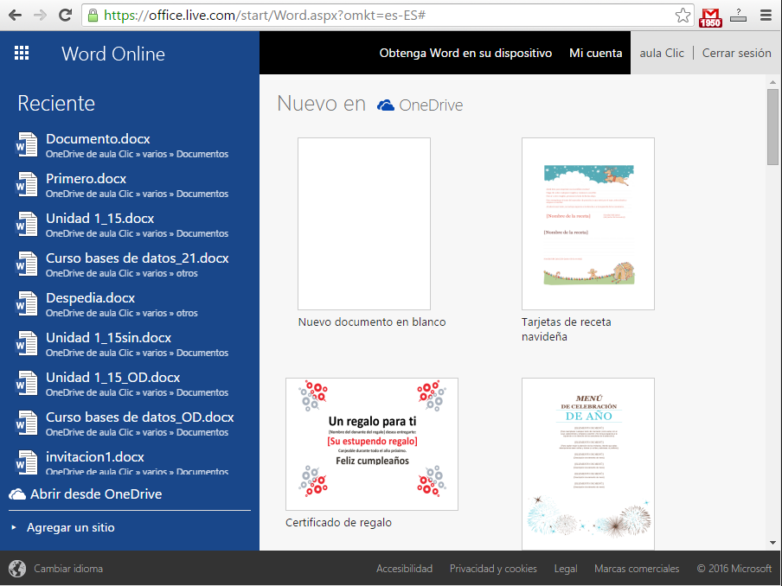This screenshot has height=586, width=782.
Task: Open the Gmail notifier extension icon
Action: [710, 15]
